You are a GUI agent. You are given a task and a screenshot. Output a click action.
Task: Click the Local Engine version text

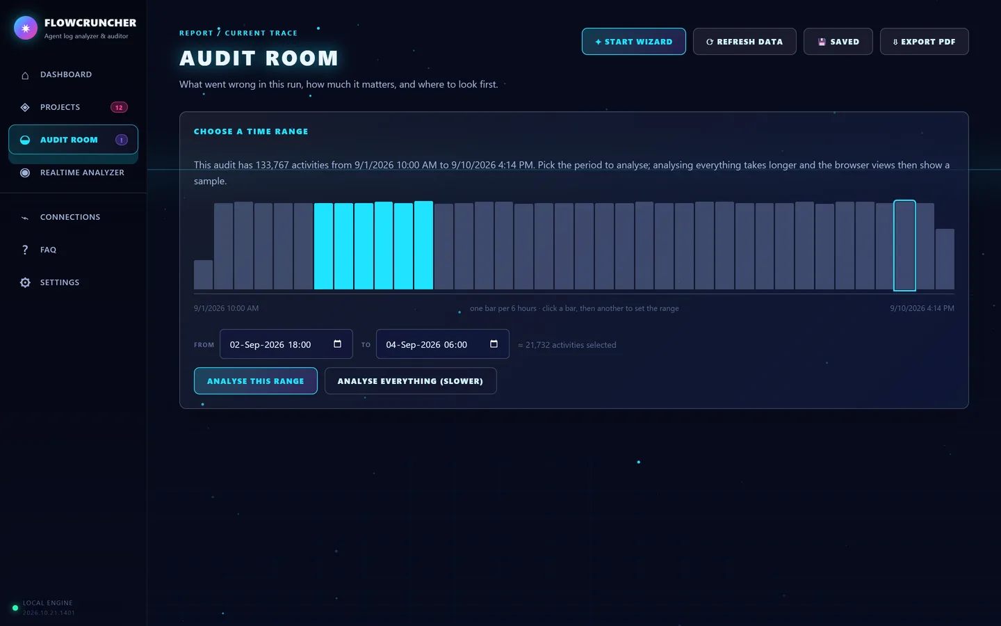pyautogui.click(x=49, y=613)
